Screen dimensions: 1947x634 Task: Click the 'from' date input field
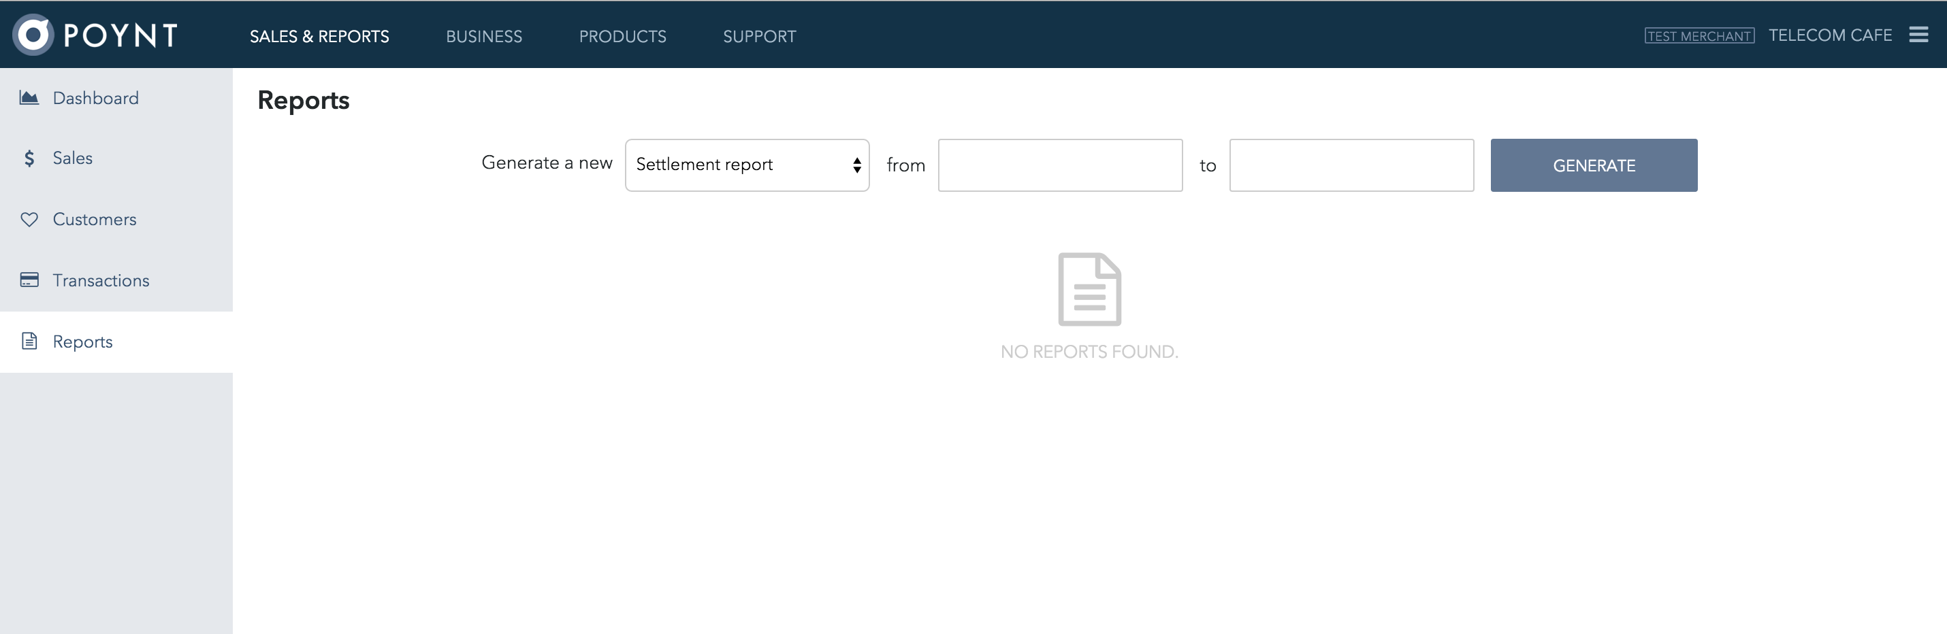coord(1060,165)
